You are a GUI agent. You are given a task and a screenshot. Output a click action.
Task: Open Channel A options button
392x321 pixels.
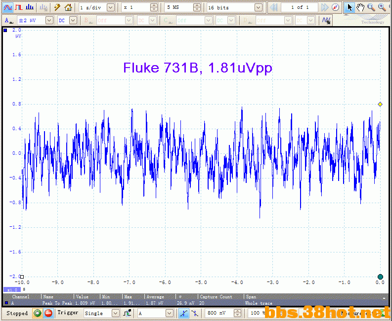pos(9,20)
